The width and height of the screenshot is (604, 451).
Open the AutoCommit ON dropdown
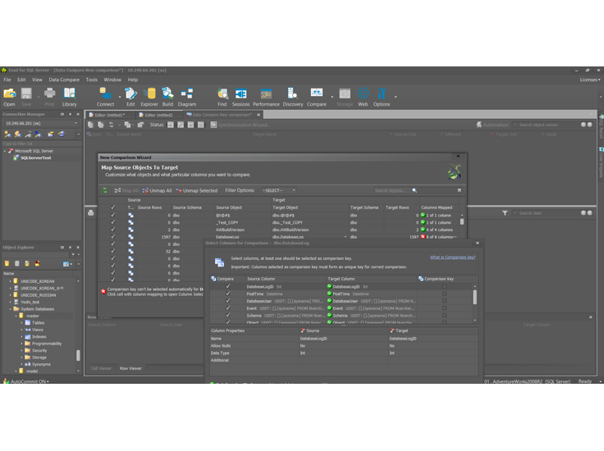pyautogui.click(x=30, y=381)
